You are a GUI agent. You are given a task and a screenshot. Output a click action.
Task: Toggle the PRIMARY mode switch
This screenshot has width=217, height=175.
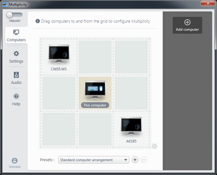click(14, 15)
